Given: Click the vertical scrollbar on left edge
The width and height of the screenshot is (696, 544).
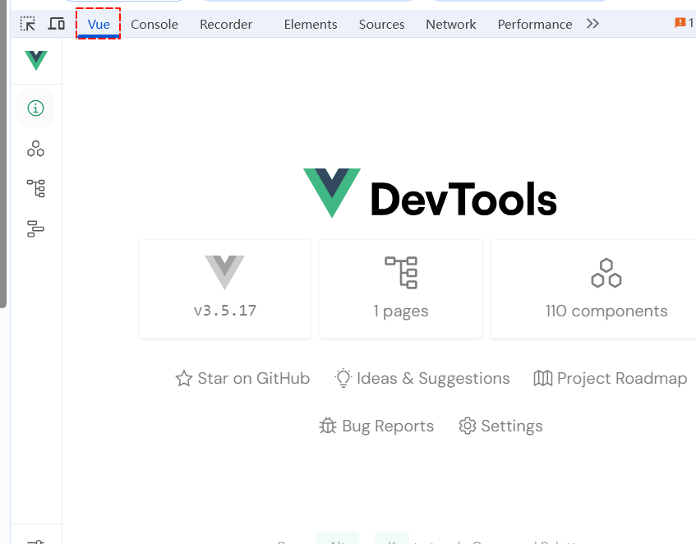Looking at the screenshot, I should pyautogui.click(x=3, y=154).
